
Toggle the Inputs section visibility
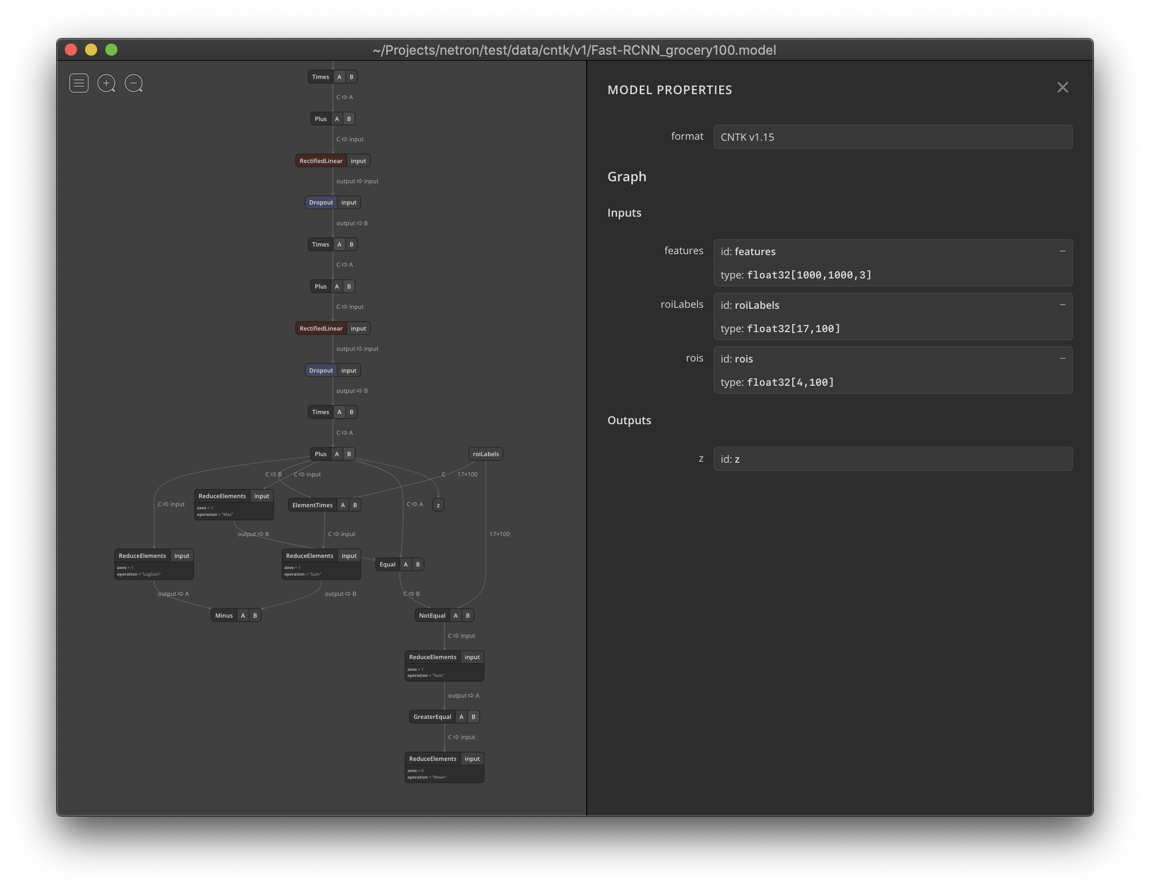click(625, 212)
